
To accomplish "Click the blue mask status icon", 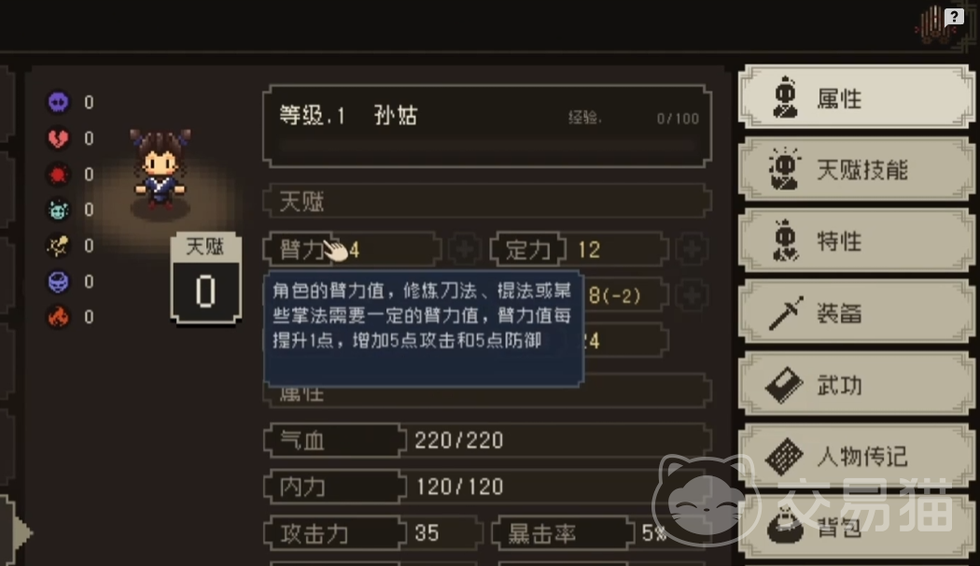I will (59, 282).
